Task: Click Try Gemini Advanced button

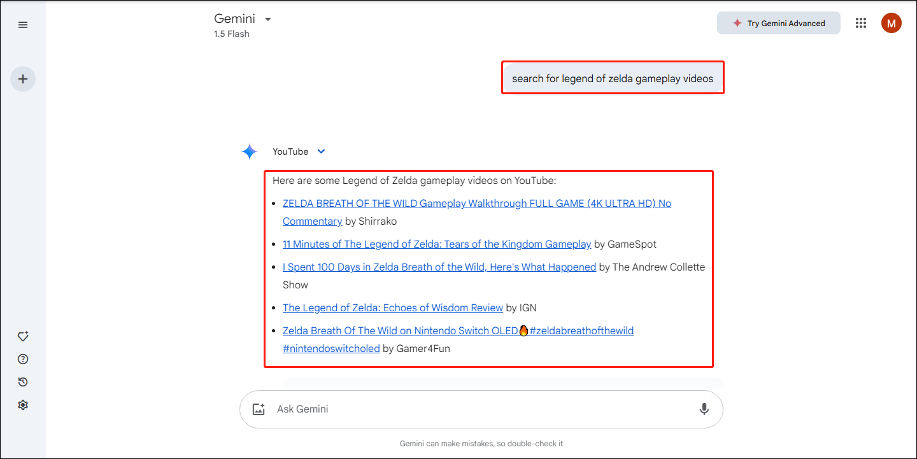Action: coord(778,24)
